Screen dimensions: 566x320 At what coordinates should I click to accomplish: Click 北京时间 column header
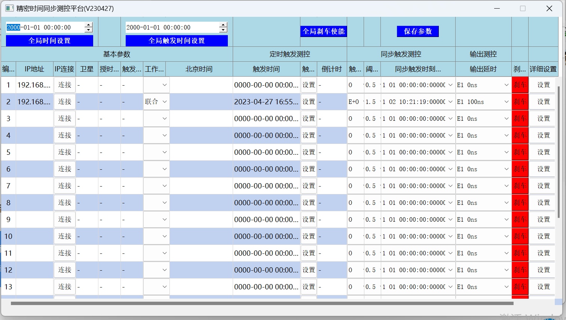coord(199,69)
